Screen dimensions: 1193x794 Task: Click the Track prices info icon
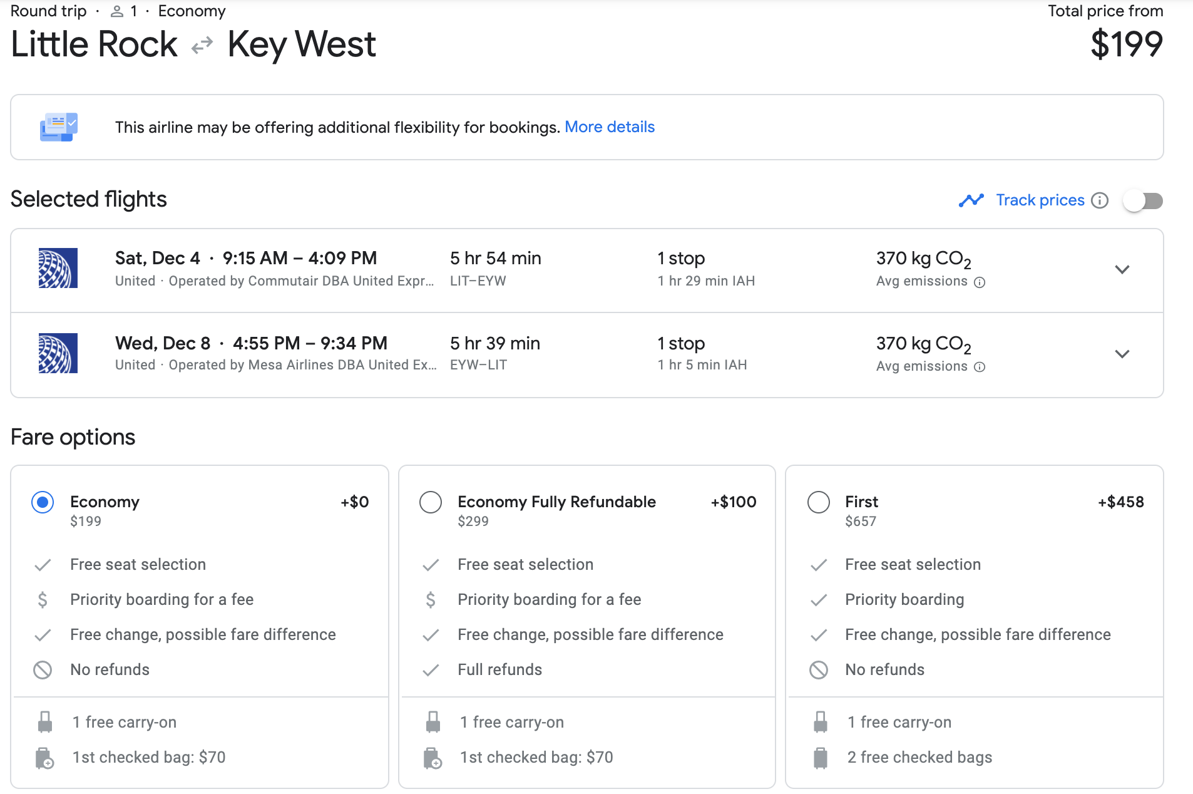[x=1100, y=200]
